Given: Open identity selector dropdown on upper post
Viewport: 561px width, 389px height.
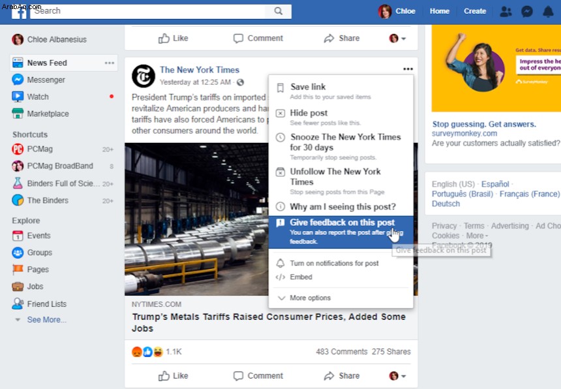Looking at the screenshot, I should point(397,39).
